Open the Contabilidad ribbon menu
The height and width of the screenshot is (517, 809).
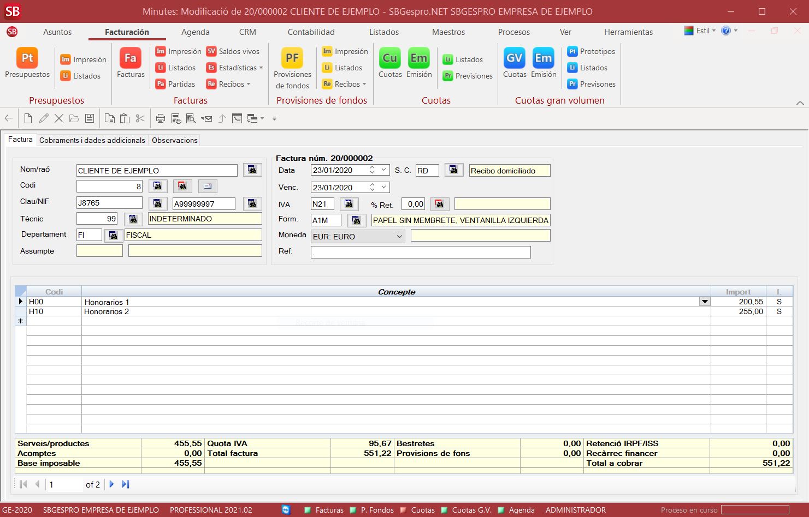[311, 32]
